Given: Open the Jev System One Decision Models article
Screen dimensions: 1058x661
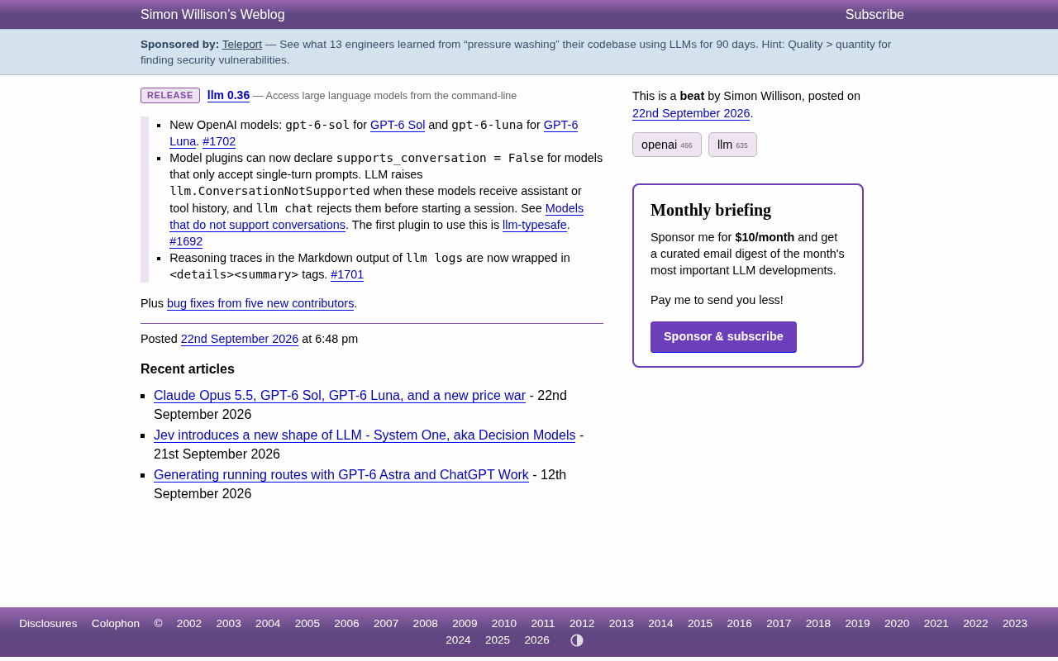Looking at the screenshot, I should (365, 435).
